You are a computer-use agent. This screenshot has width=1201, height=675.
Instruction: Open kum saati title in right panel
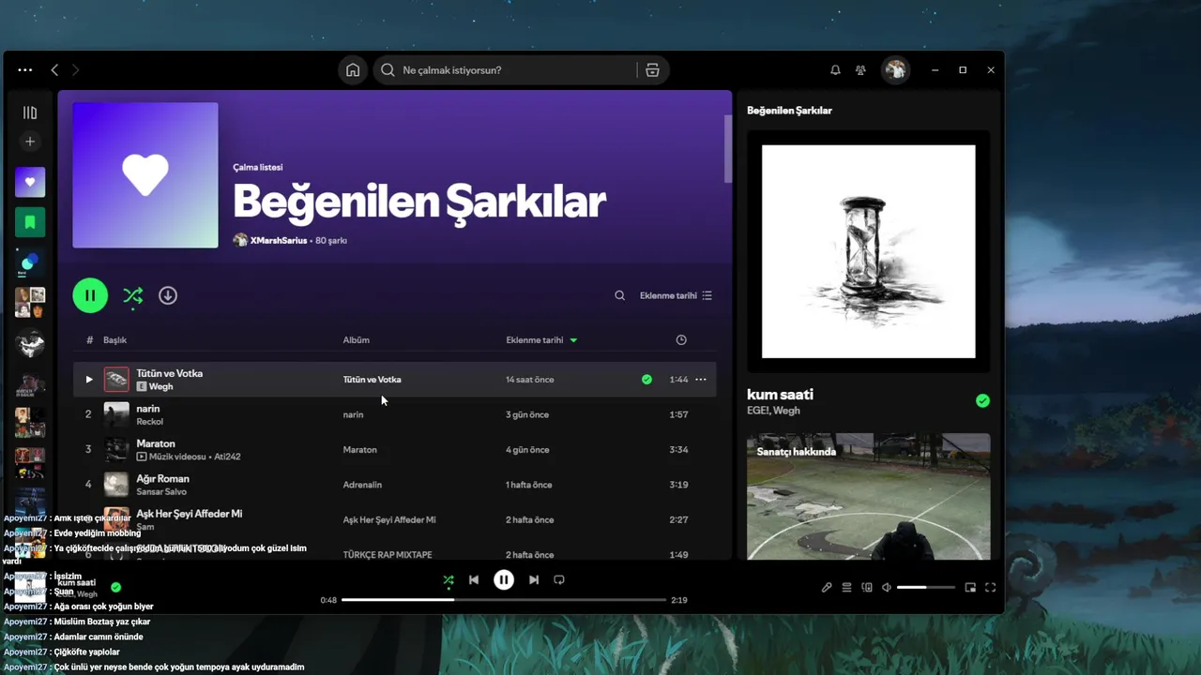click(x=780, y=395)
